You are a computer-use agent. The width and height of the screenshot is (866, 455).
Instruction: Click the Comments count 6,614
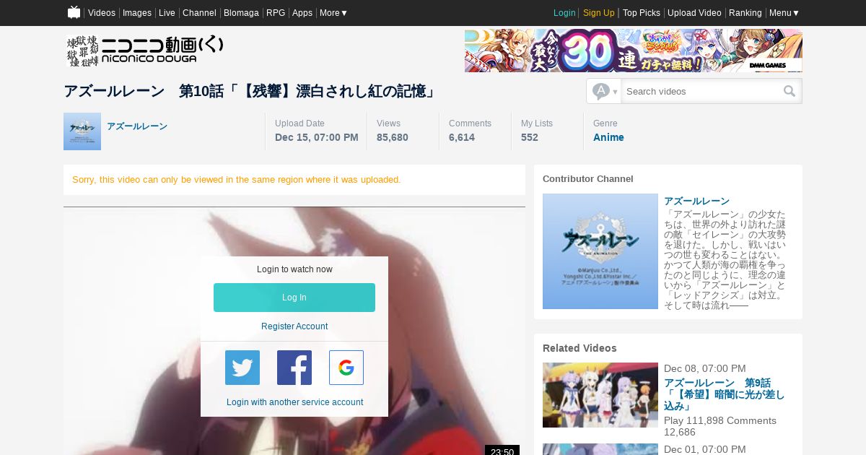pos(462,137)
